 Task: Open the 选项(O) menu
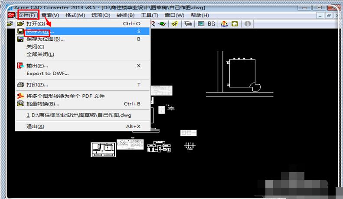[x=101, y=15]
